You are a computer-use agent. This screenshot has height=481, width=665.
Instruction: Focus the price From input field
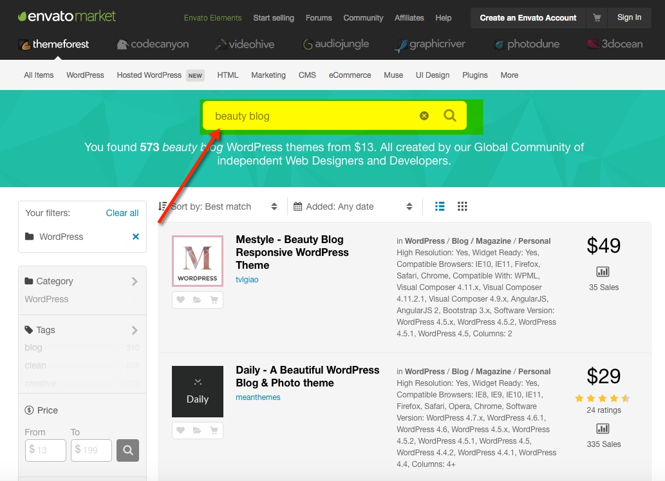pos(45,450)
